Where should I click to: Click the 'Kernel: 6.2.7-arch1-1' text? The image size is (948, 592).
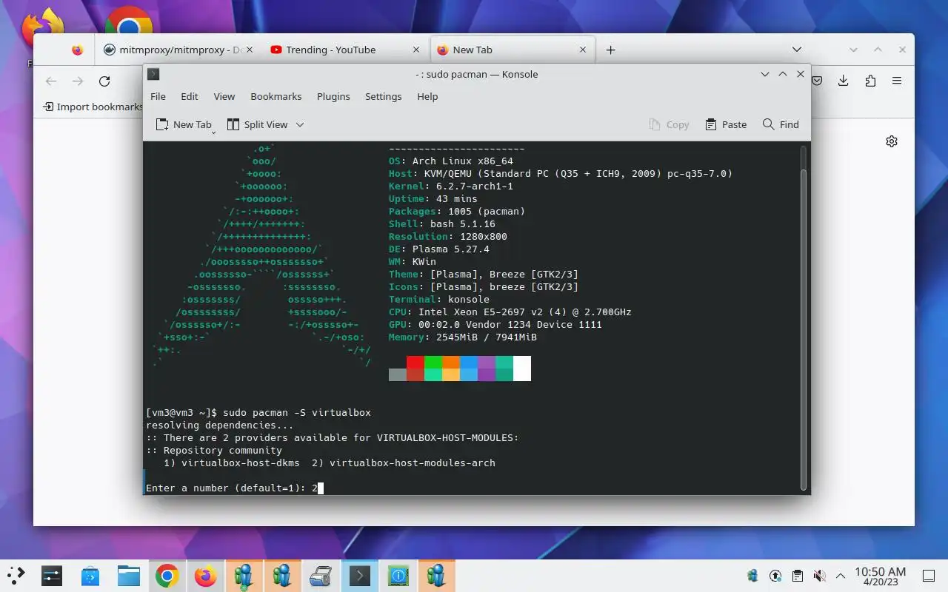[x=451, y=186]
